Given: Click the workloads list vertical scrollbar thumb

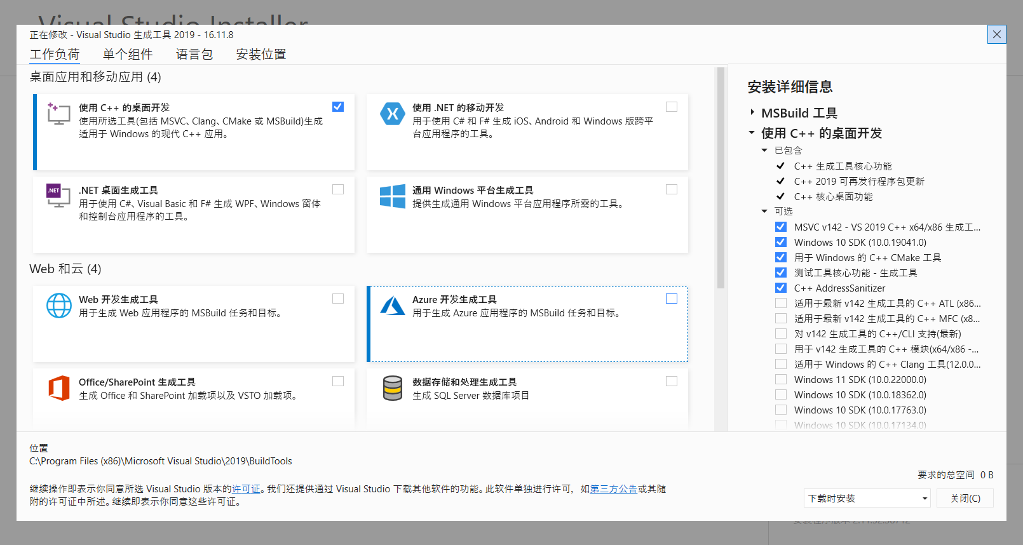Looking at the screenshot, I should click(721, 178).
